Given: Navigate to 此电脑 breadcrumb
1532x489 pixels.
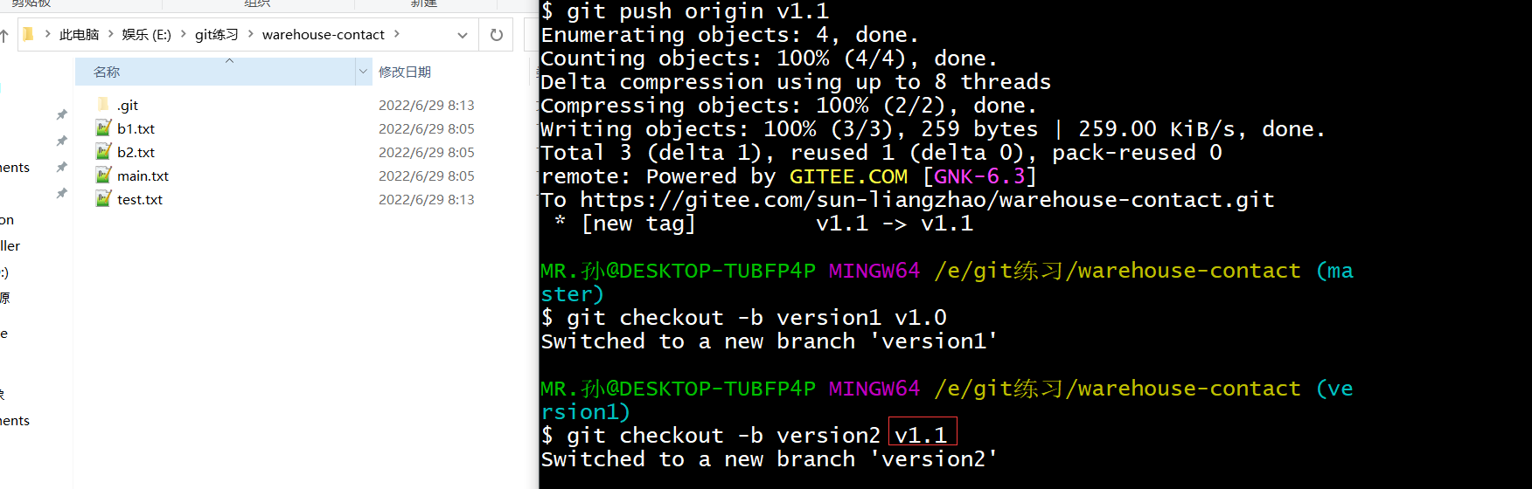Looking at the screenshot, I should (x=79, y=34).
